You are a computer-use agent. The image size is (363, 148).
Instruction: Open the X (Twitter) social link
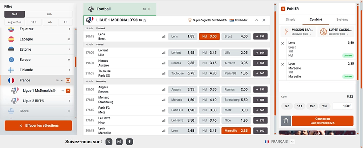[x=109, y=141]
